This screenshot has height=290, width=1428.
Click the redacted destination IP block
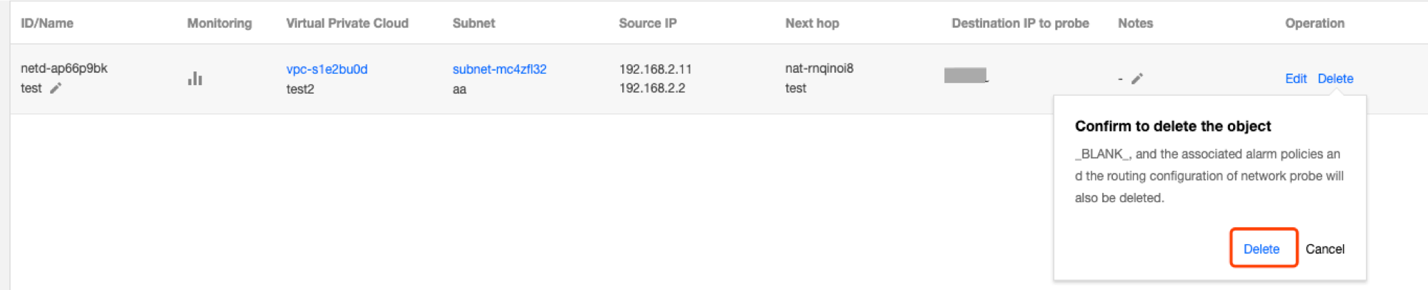(965, 75)
